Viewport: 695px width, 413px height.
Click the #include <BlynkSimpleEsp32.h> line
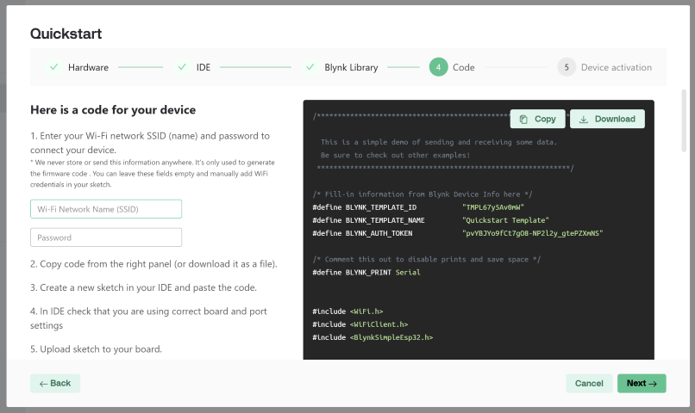pos(373,337)
